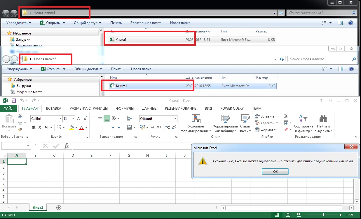361x219 pixels.
Task: Toggle Center horizontal alignment
Action: [100, 127]
